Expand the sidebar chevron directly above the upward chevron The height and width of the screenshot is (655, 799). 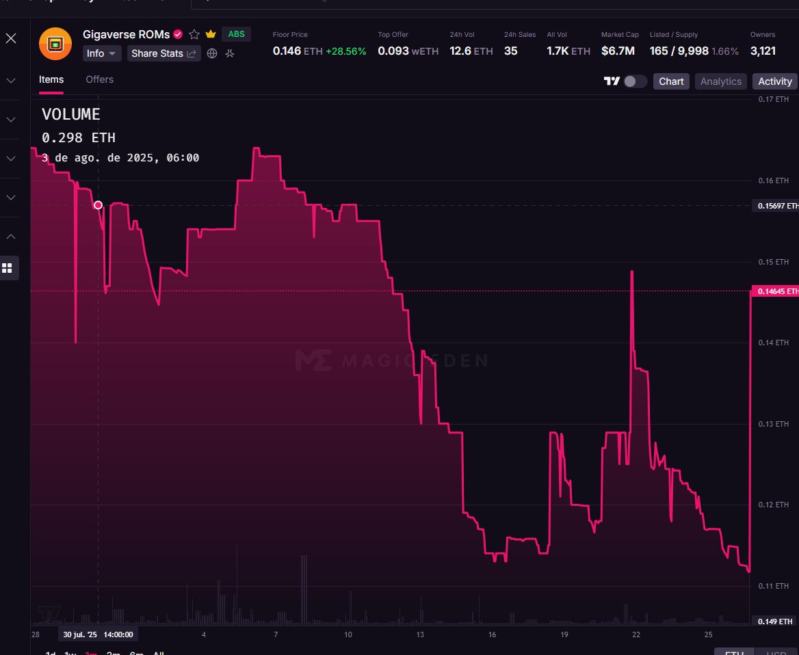11,197
